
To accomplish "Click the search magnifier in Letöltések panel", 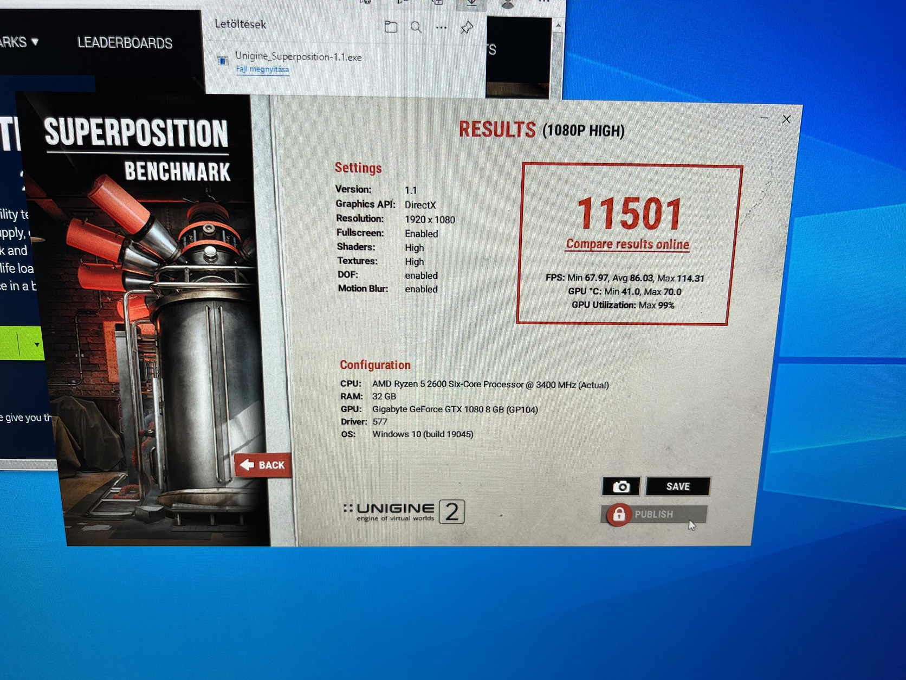I will coord(416,27).
